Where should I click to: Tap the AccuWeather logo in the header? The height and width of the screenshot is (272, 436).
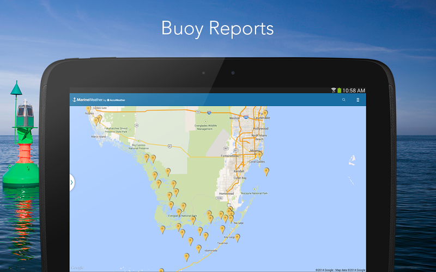(x=116, y=100)
